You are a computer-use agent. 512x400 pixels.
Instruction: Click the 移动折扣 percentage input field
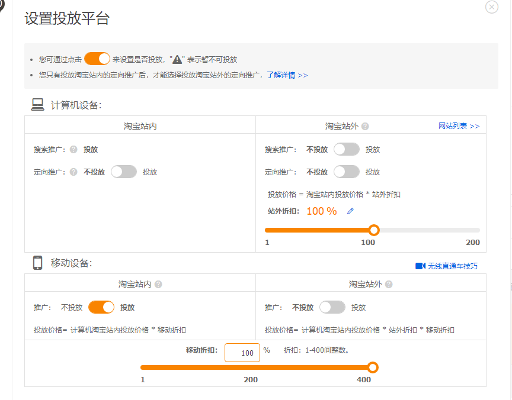(x=242, y=353)
